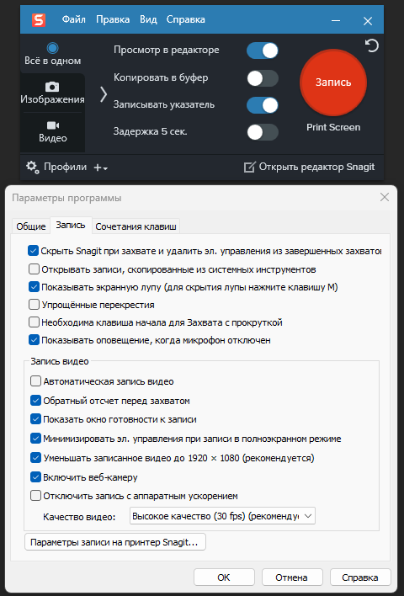The width and height of the screenshot is (404, 596).
Task: Confirm settings with the ОК button
Action: [224, 577]
